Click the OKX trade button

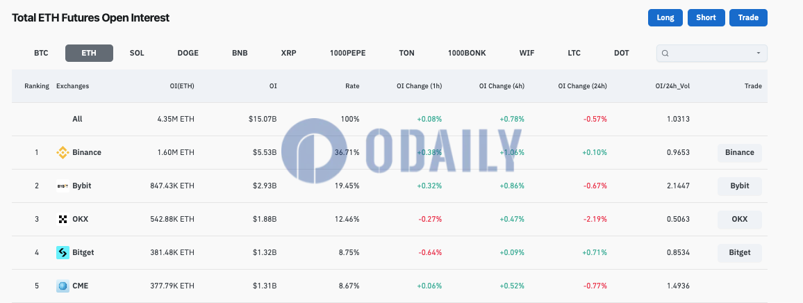click(x=740, y=220)
